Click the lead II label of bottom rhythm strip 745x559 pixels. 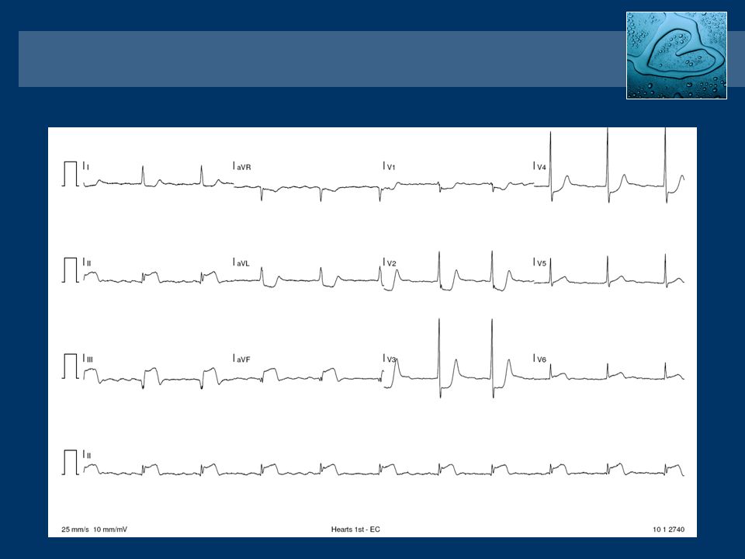click(x=88, y=456)
